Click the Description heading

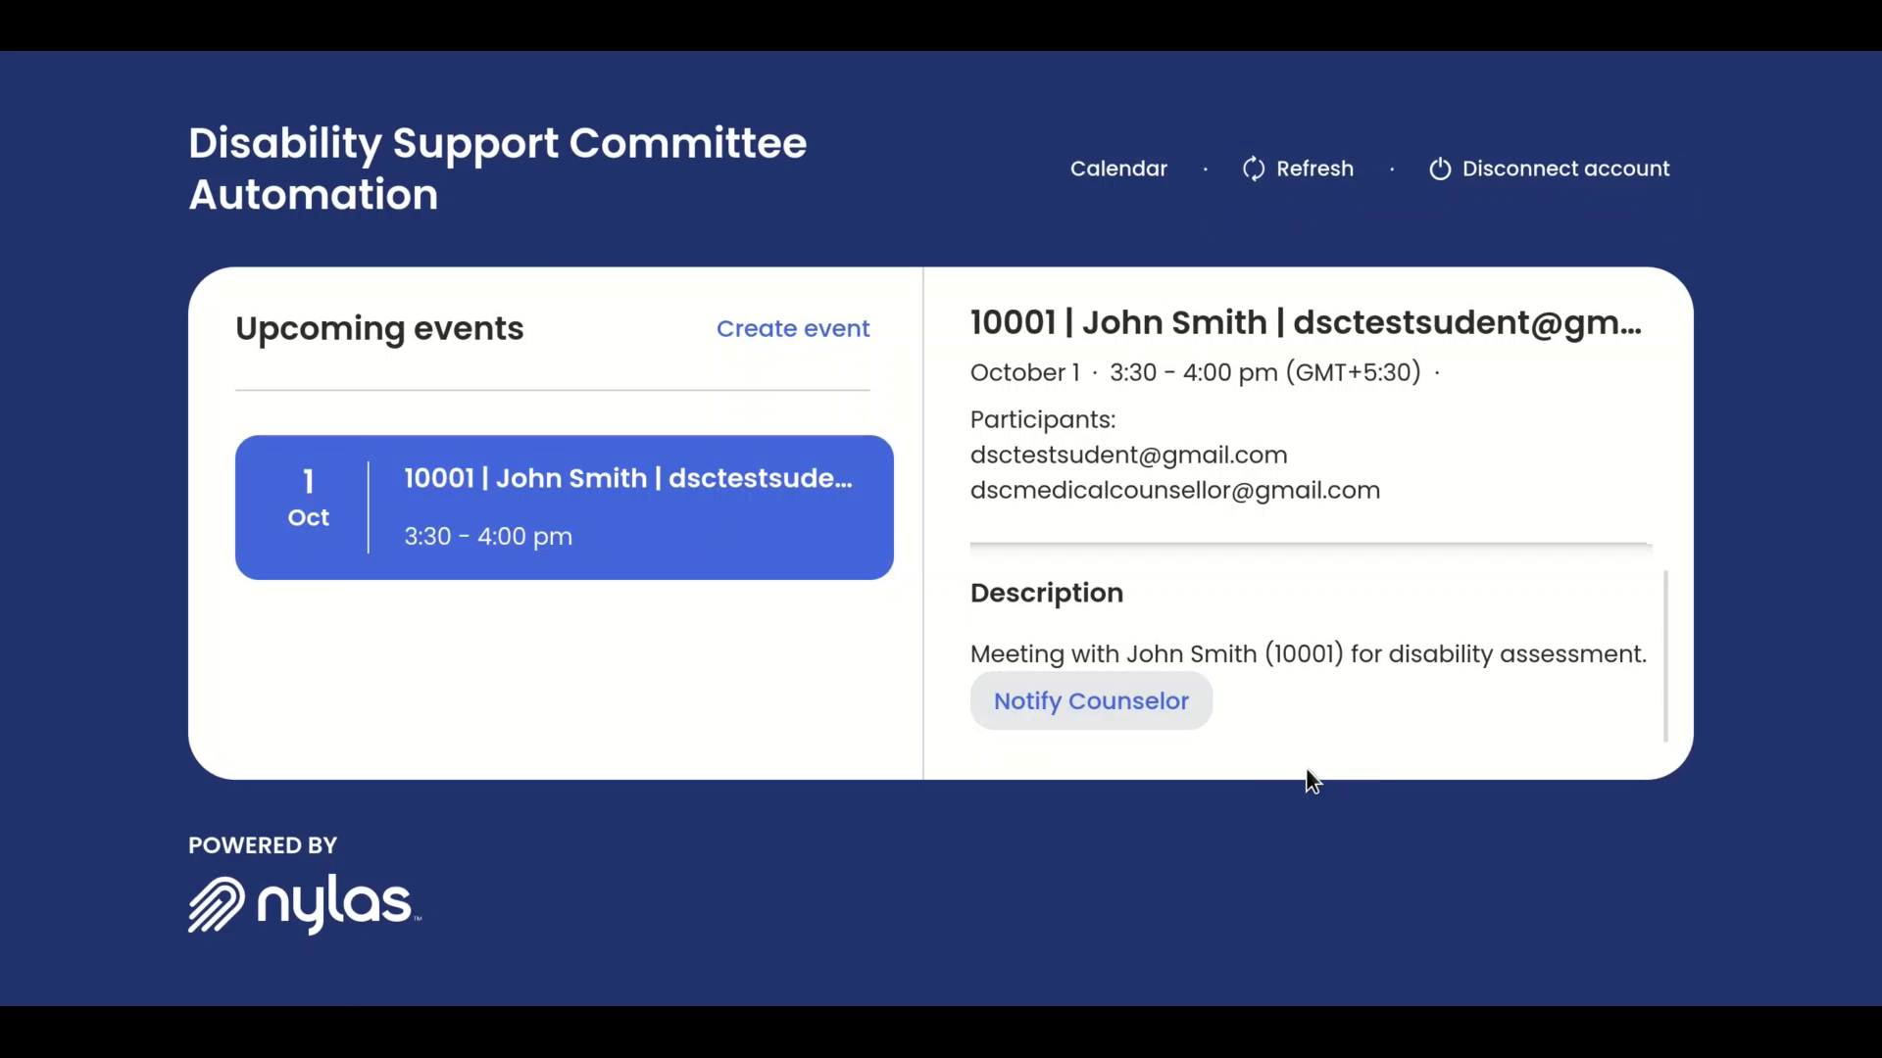click(1046, 593)
